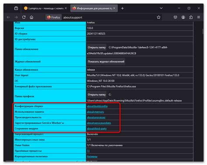Select the 1/1 Включены по умолчанию value

click(105, 145)
